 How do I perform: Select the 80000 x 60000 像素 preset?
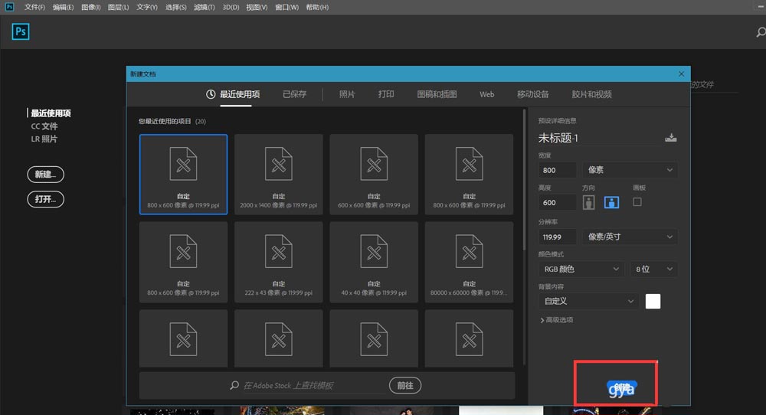[469, 262]
